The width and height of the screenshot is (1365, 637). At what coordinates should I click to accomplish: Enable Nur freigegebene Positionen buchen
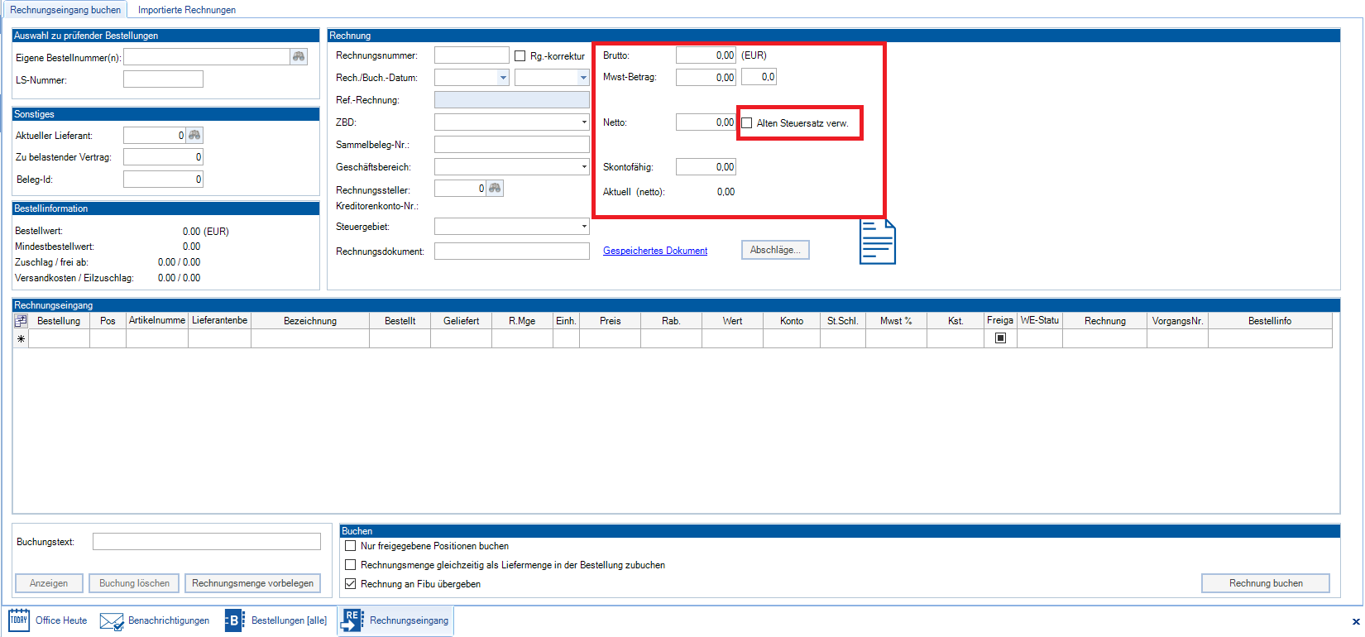351,546
